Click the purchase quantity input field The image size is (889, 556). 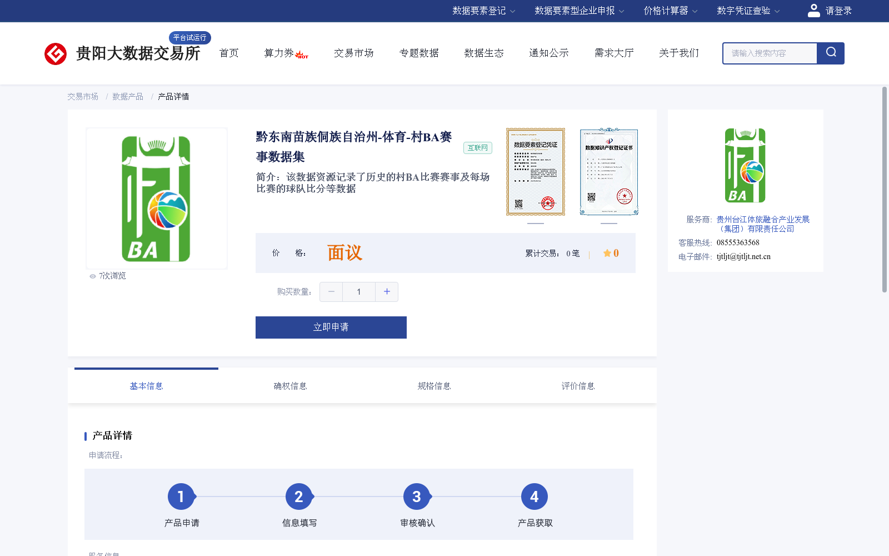[359, 292]
